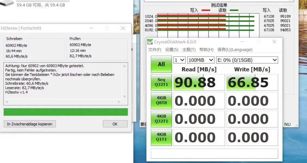Open the 主题(T) theme menu
307x163 pixels.
pos(189,50)
